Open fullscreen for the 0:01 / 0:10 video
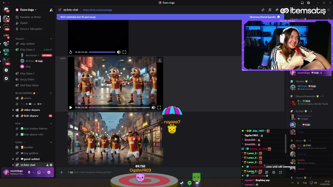 point(159,108)
